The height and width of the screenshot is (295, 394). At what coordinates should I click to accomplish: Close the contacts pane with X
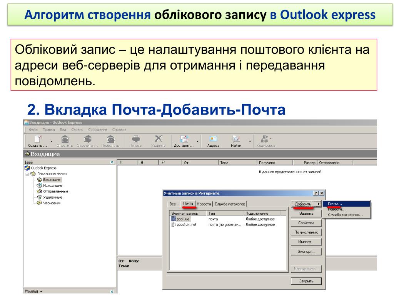coord(112,292)
